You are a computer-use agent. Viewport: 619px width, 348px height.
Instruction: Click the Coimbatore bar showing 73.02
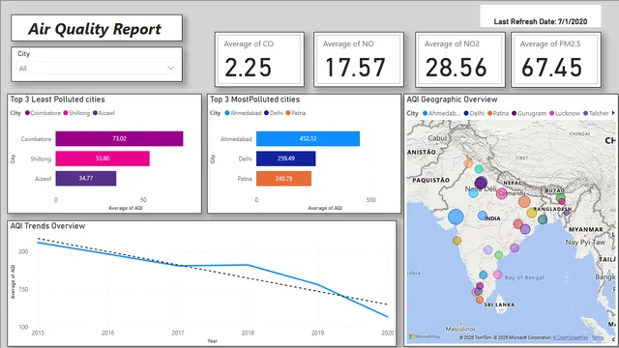pyautogui.click(x=119, y=138)
